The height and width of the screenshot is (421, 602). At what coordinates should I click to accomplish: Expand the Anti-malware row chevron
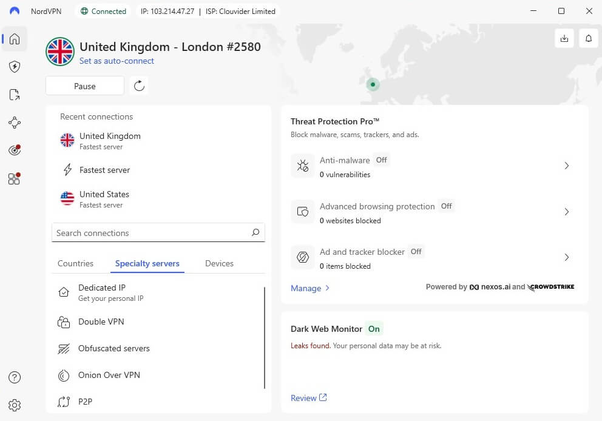point(567,166)
